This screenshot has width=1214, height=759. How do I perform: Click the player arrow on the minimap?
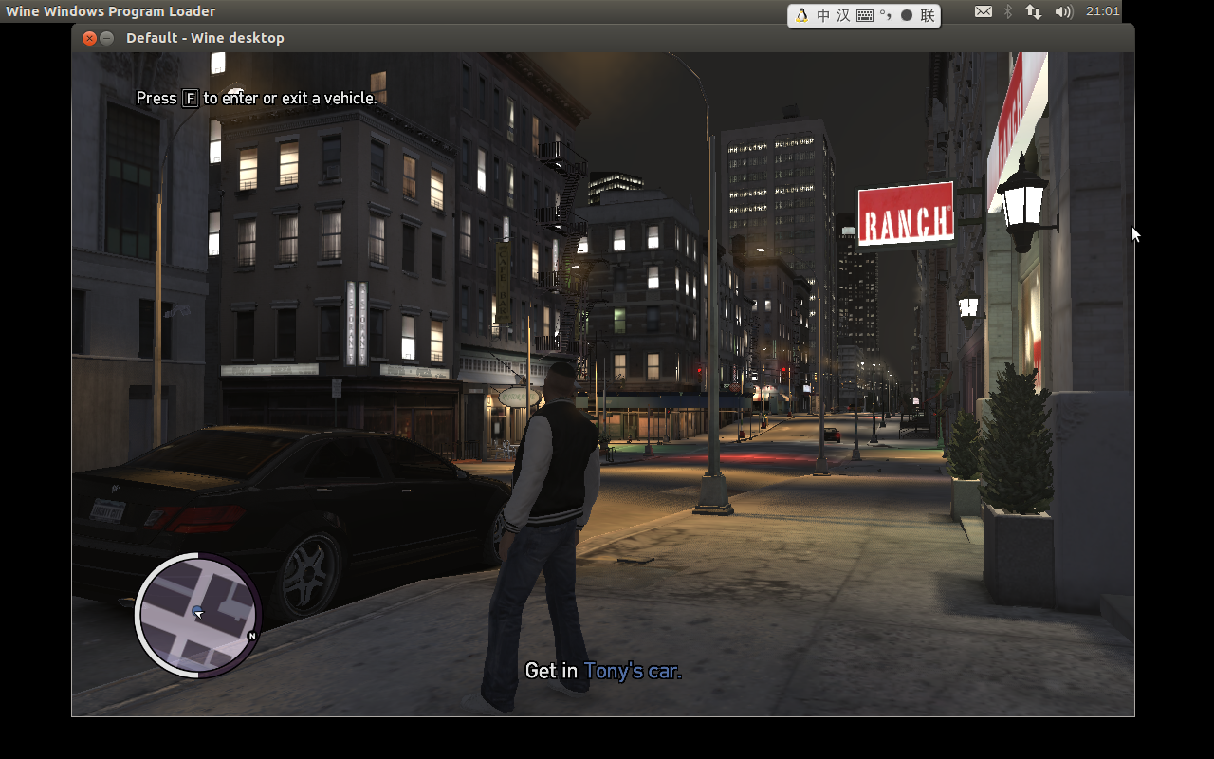(x=197, y=613)
